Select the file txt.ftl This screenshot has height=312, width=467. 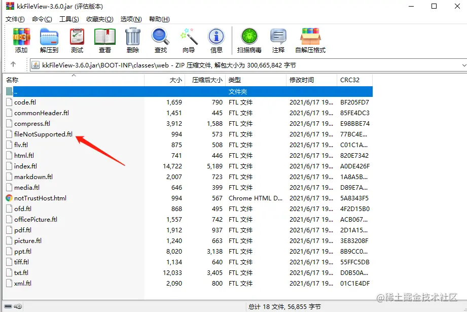21,272
